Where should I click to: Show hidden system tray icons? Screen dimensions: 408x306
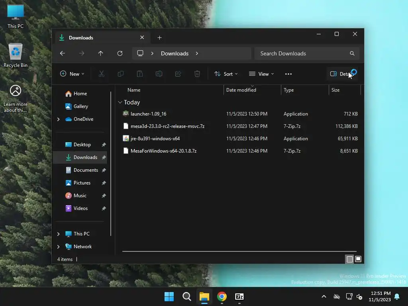click(324, 296)
